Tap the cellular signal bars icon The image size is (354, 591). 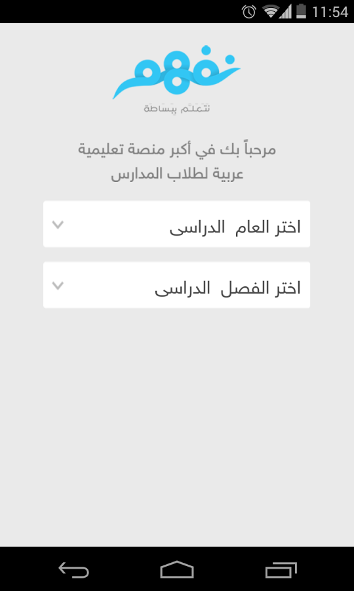coord(286,12)
